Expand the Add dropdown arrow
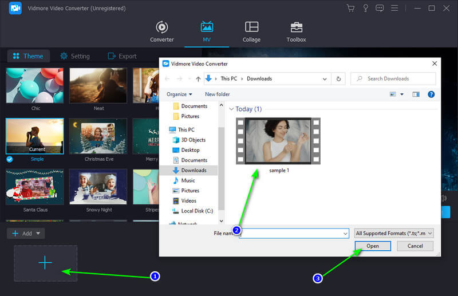This screenshot has width=458, height=296. click(38, 234)
